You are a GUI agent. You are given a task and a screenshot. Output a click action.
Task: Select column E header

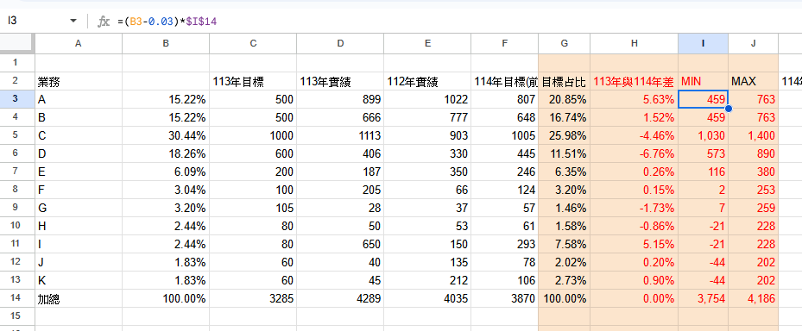427,44
